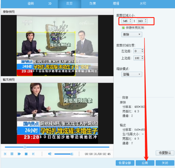Pause the video preview
Image resolution: width=175 pixels, height=168 pixels.
(12, 154)
